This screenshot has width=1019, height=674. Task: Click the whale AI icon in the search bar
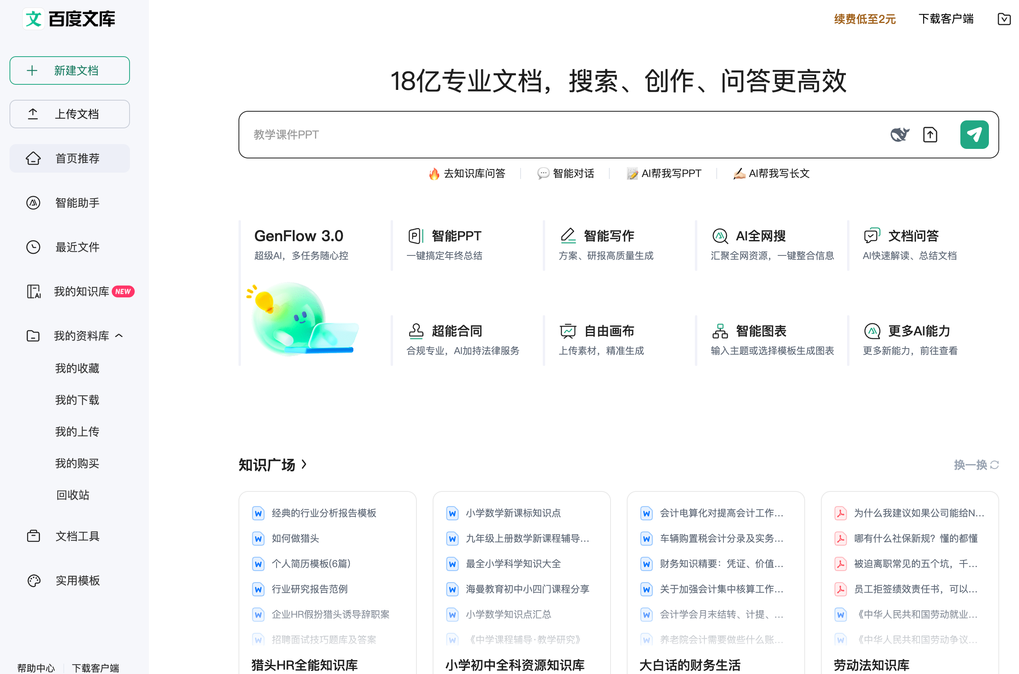point(899,135)
